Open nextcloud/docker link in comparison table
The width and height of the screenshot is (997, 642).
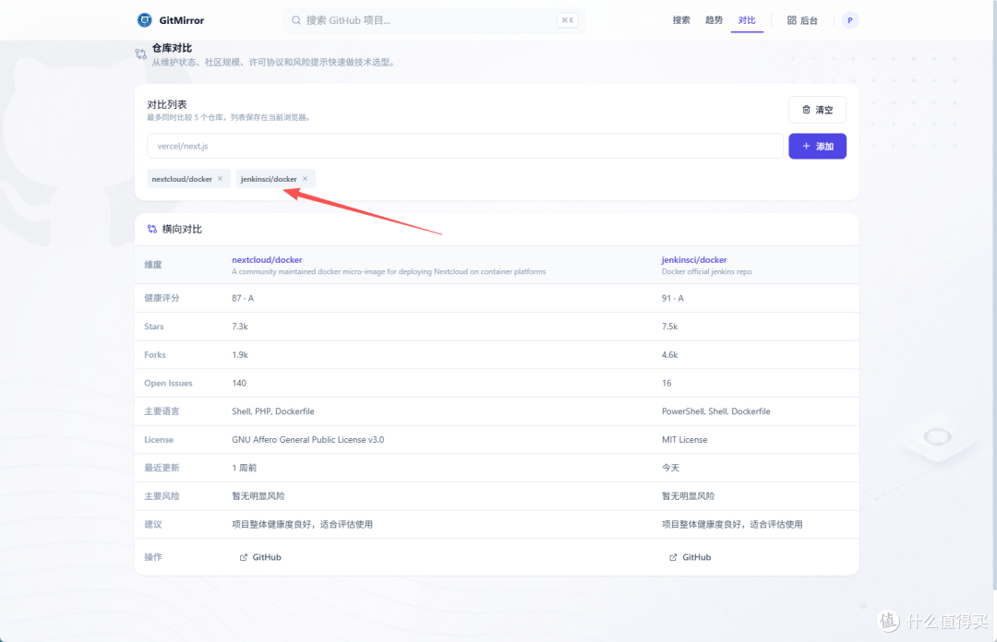(x=267, y=259)
